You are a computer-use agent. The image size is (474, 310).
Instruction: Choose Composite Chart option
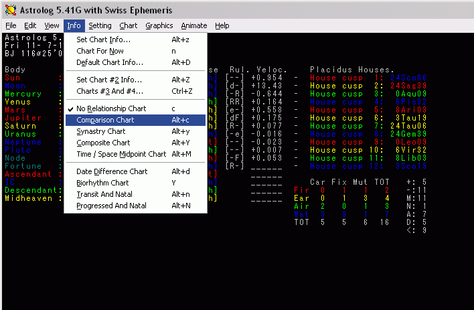tap(135, 143)
